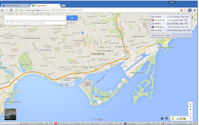This screenshot has width=199, height=125.
Task: Zoom out with the minus button
Action: pos(190,113)
